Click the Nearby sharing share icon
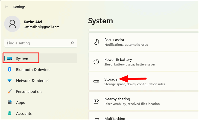Image resolution: width=199 pixels, height=120 pixels. point(96,101)
